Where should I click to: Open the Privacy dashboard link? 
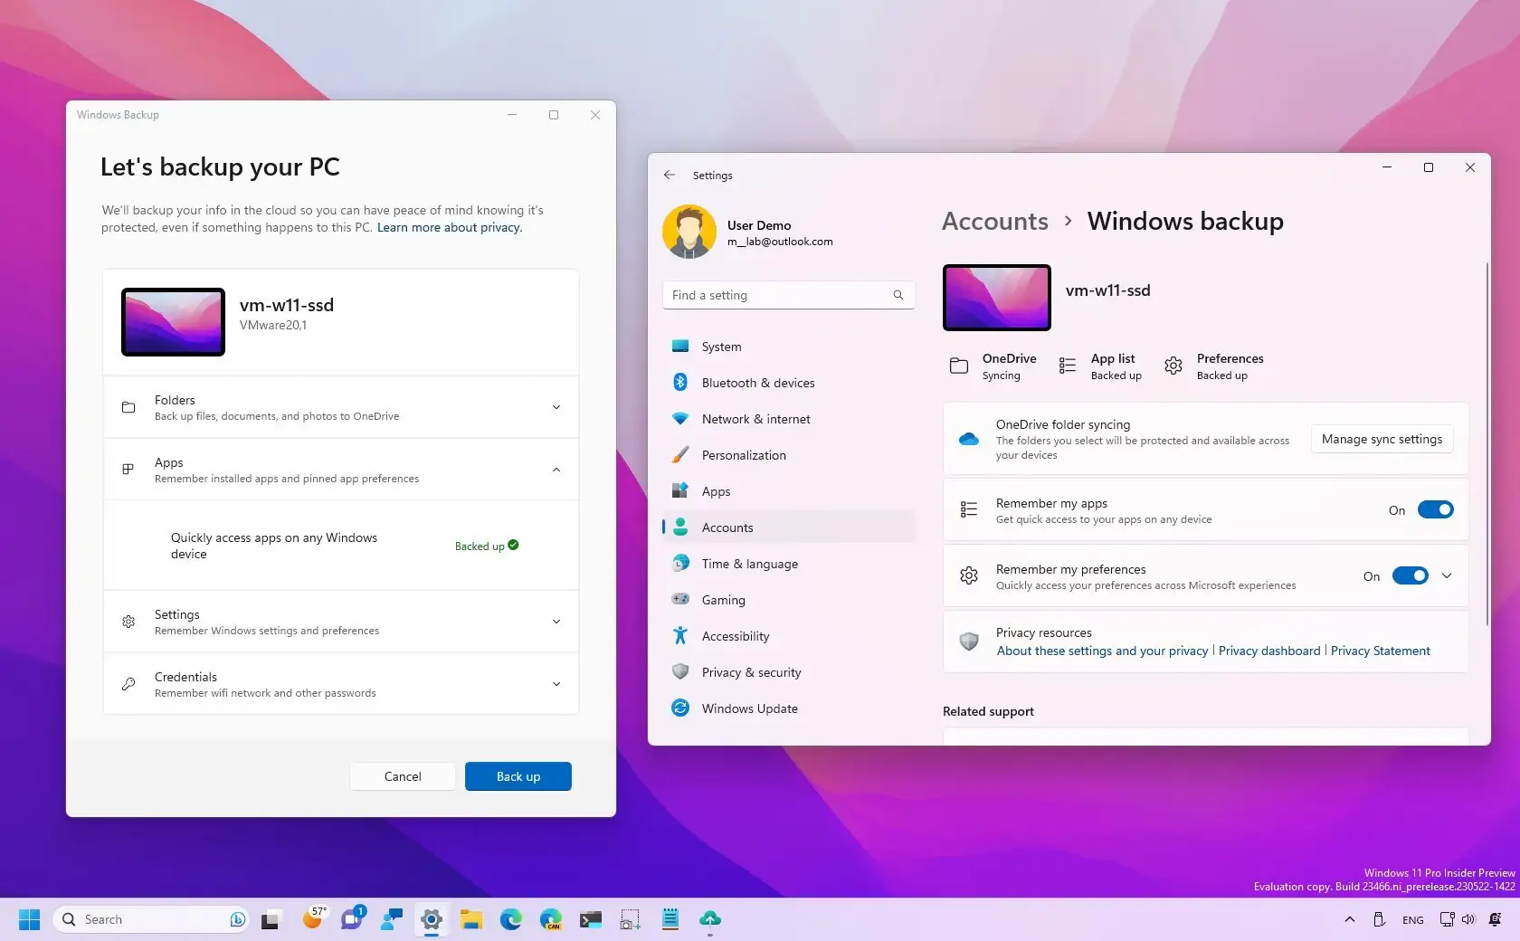click(x=1269, y=651)
